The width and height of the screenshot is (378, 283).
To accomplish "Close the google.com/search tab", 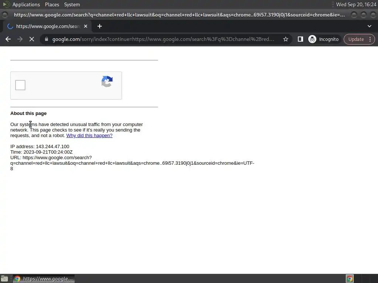I will click(86, 26).
